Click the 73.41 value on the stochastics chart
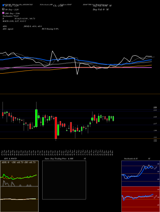The height and width of the screenshot is (212, 160). tap(155, 168)
